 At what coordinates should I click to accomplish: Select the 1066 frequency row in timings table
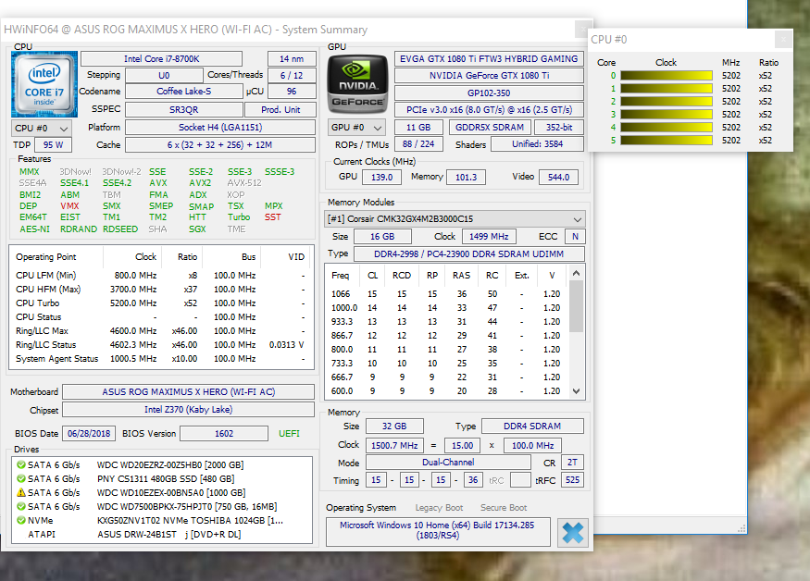point(446,294)
